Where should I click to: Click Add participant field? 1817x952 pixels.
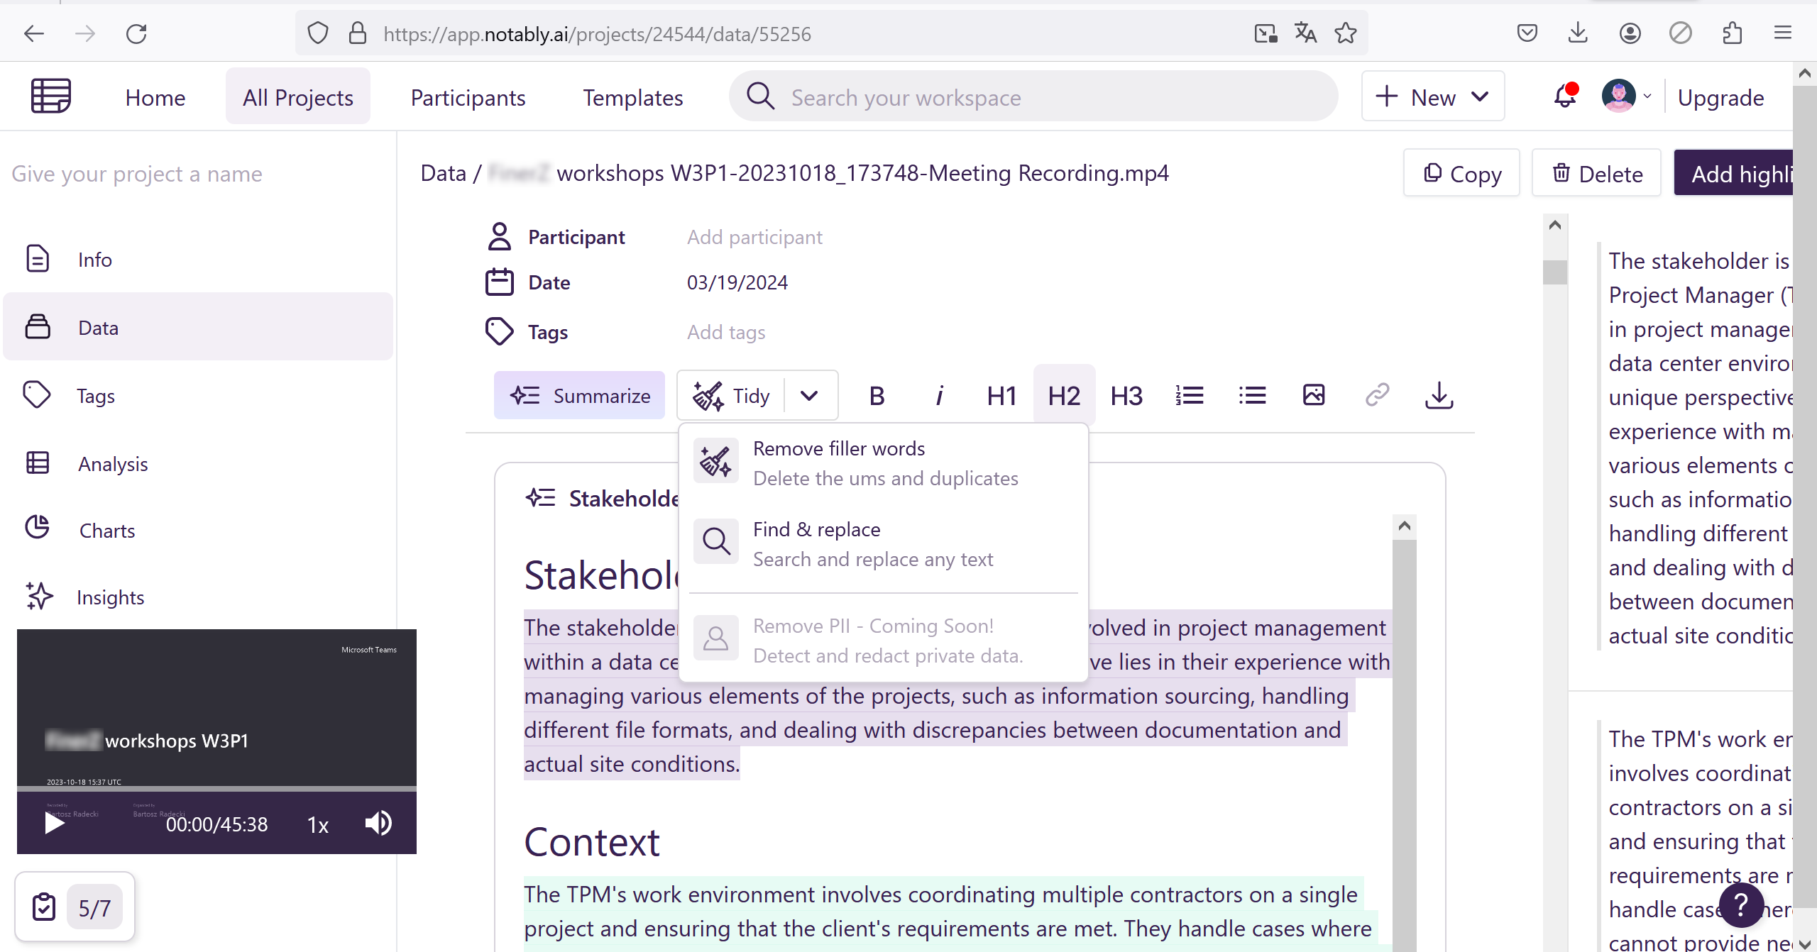coord(754,237)
